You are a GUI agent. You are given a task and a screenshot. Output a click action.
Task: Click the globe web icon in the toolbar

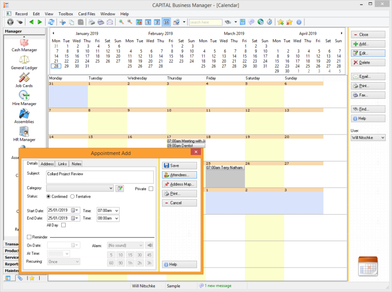261,22
